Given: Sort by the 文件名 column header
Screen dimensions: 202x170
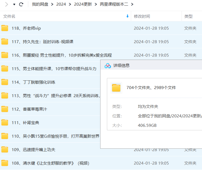Looking at the screenshot, I should point(9,16).
